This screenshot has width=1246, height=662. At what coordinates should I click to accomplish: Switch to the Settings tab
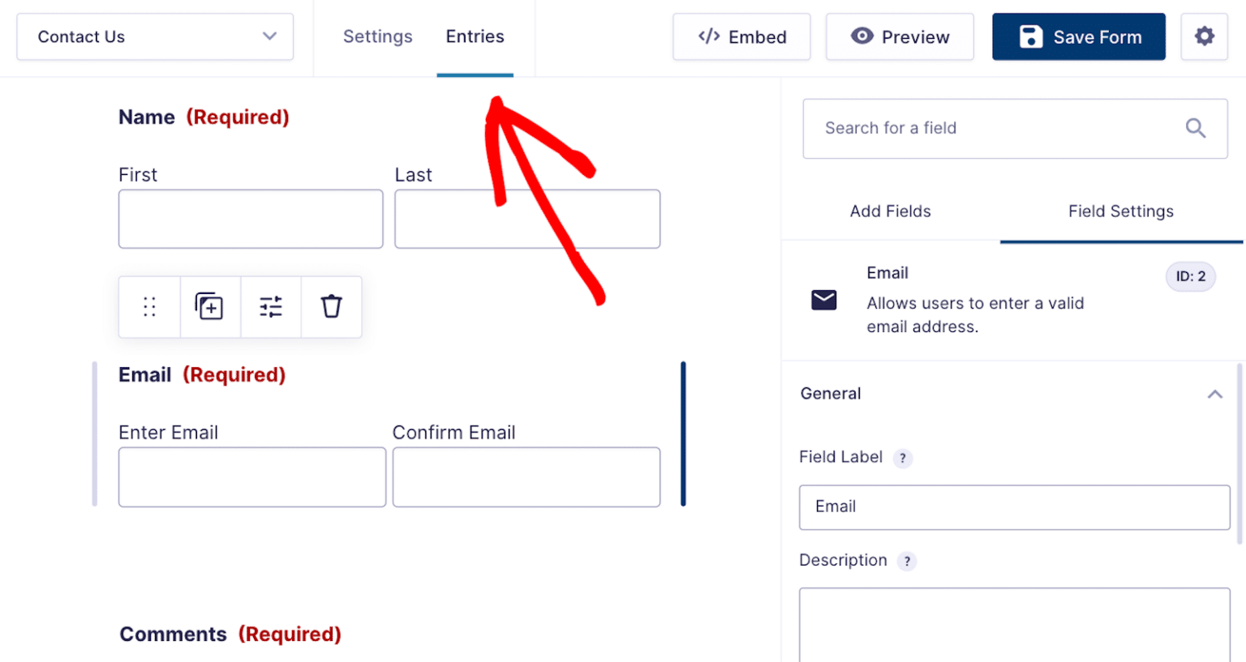point(378,36)
